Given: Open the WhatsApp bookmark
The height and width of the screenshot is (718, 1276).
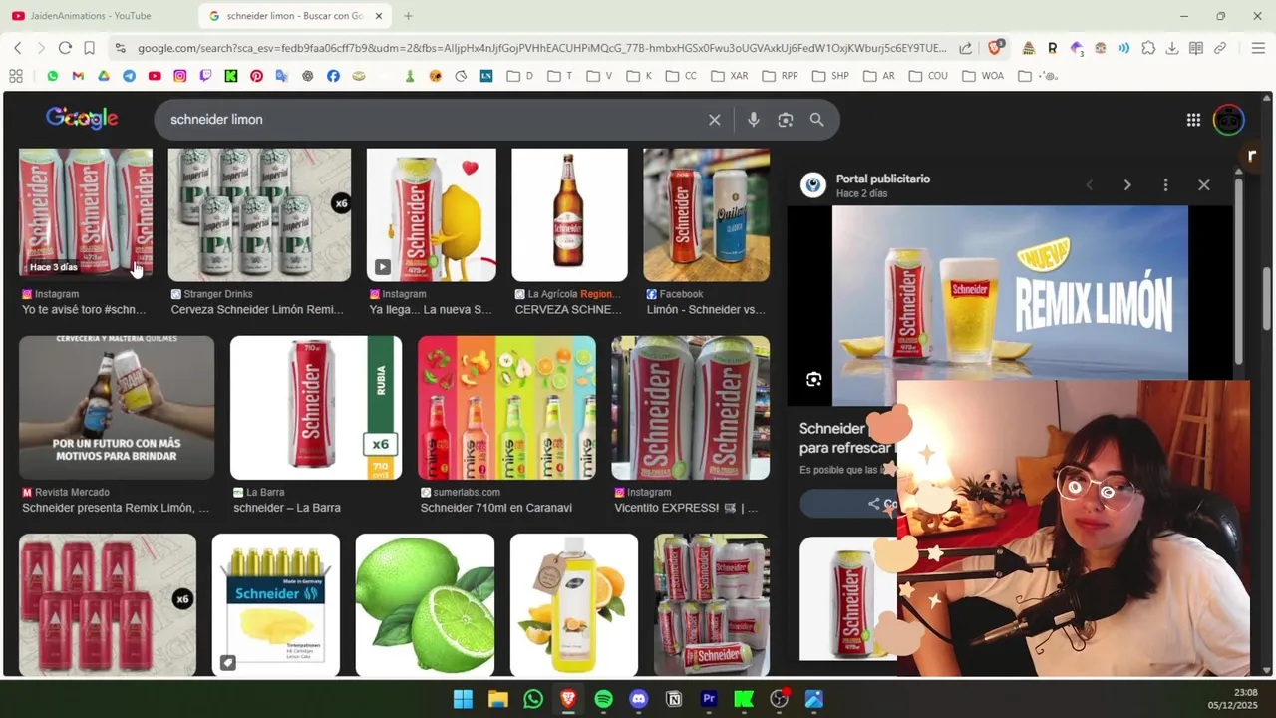Looking at the screenshot, I should (x=52, y=76).
